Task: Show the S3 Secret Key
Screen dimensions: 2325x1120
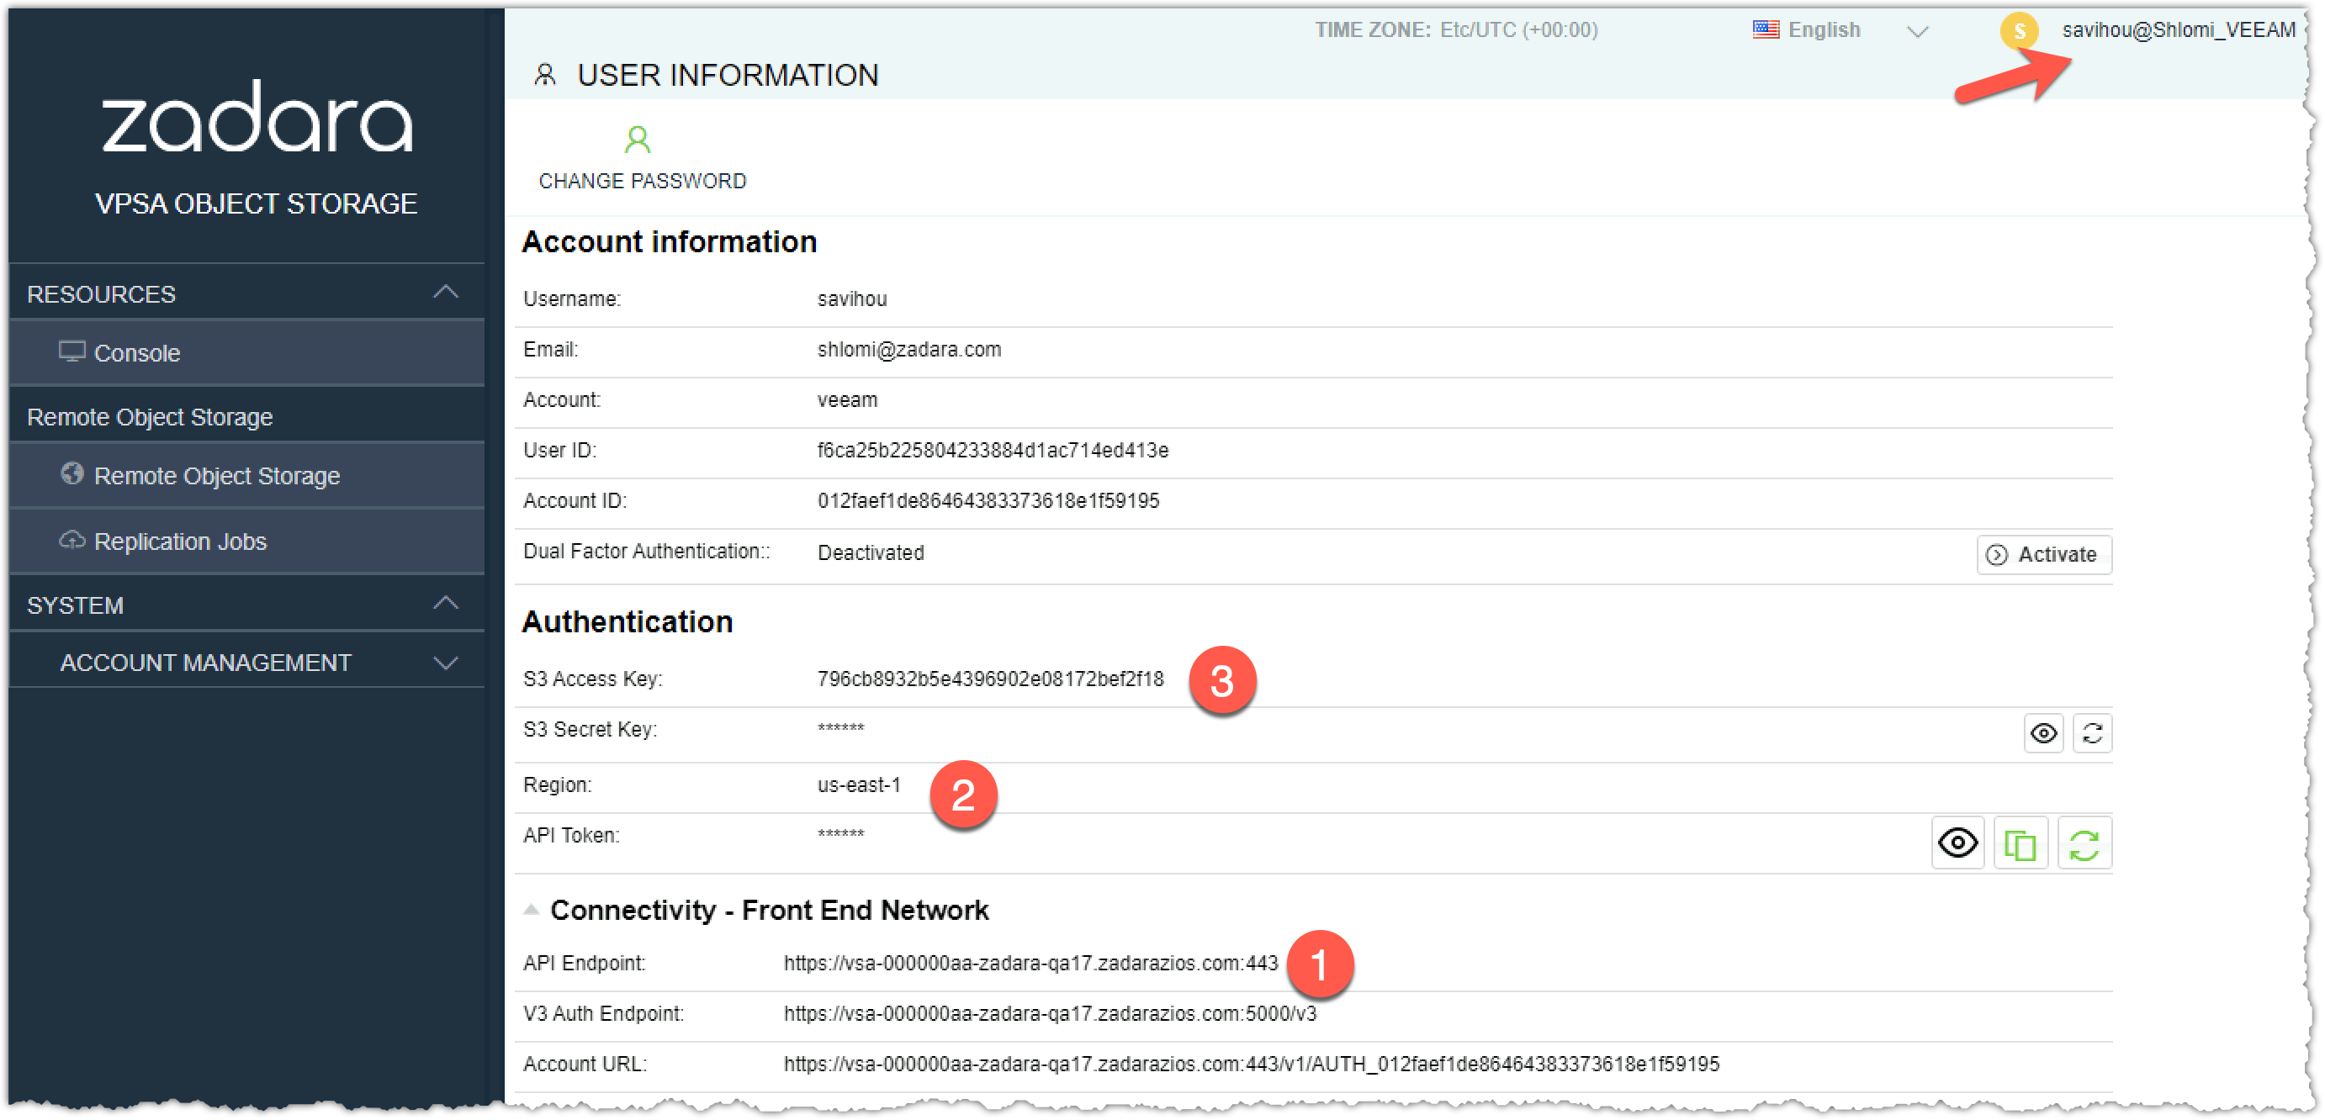Action: pos(2043,733)
